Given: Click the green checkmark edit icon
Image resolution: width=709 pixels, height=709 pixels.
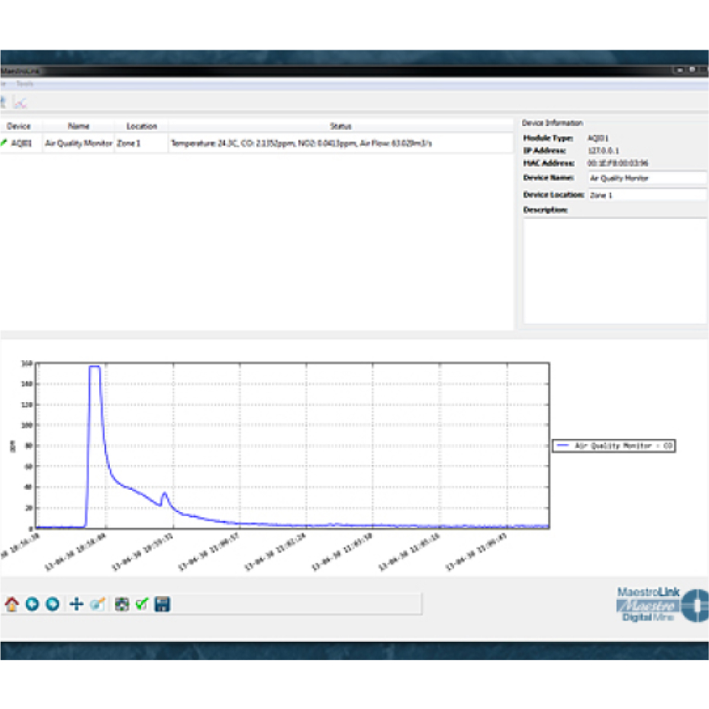Looking at the screenshot, I should [141, 604].
